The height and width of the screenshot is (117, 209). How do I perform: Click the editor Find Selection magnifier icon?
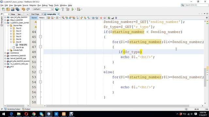coord(63,18)
